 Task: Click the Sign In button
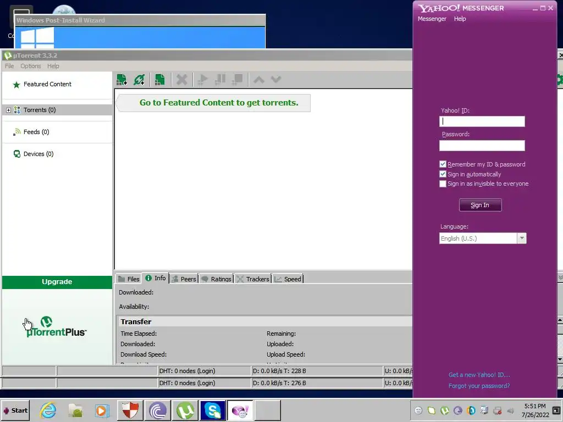[x=480, y=205]
